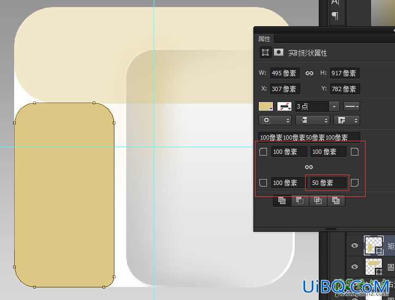Click the bottom-left corner radius field

(x=288, y=183)
